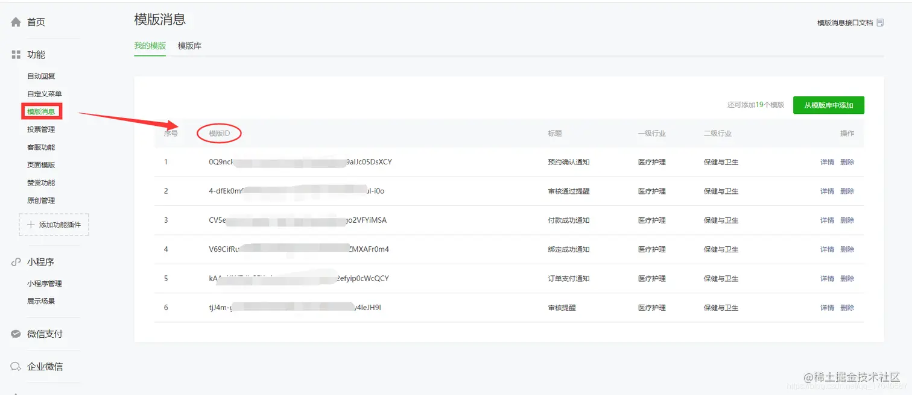
Task: Click 删除 for 绑定成功通知
Action: pyautogui.click(x=847, y=249)
